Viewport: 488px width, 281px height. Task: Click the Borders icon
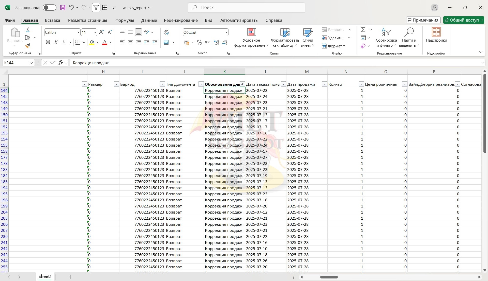coord(78,42)
